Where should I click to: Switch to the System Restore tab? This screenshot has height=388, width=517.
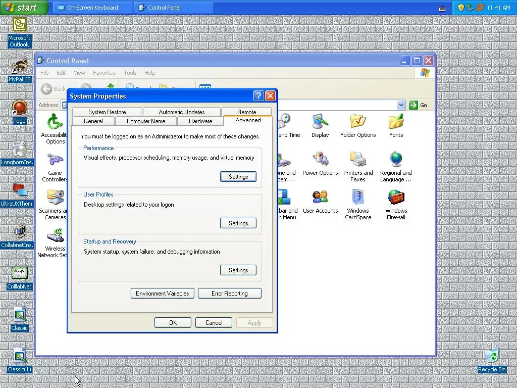(107, 112)
